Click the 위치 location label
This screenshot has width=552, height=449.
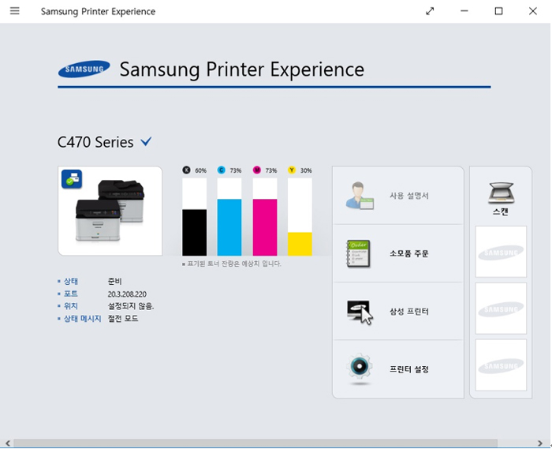click(71, 306)
